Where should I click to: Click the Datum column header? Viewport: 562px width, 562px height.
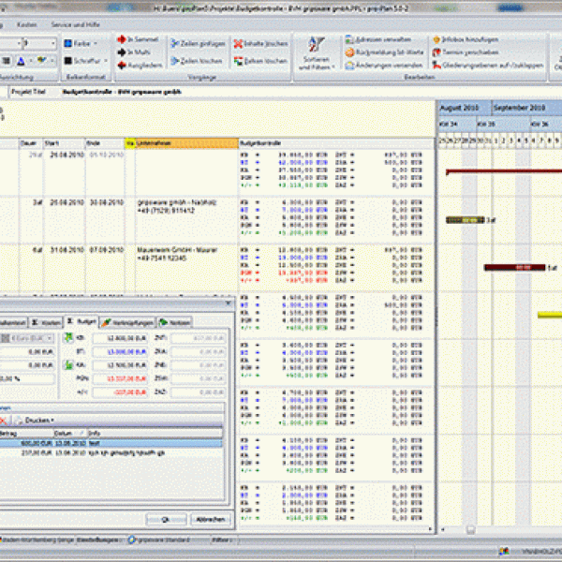coord(66,433)
